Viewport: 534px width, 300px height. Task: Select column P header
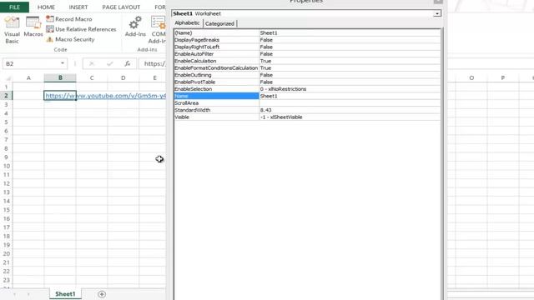click(x=502, y=77)
